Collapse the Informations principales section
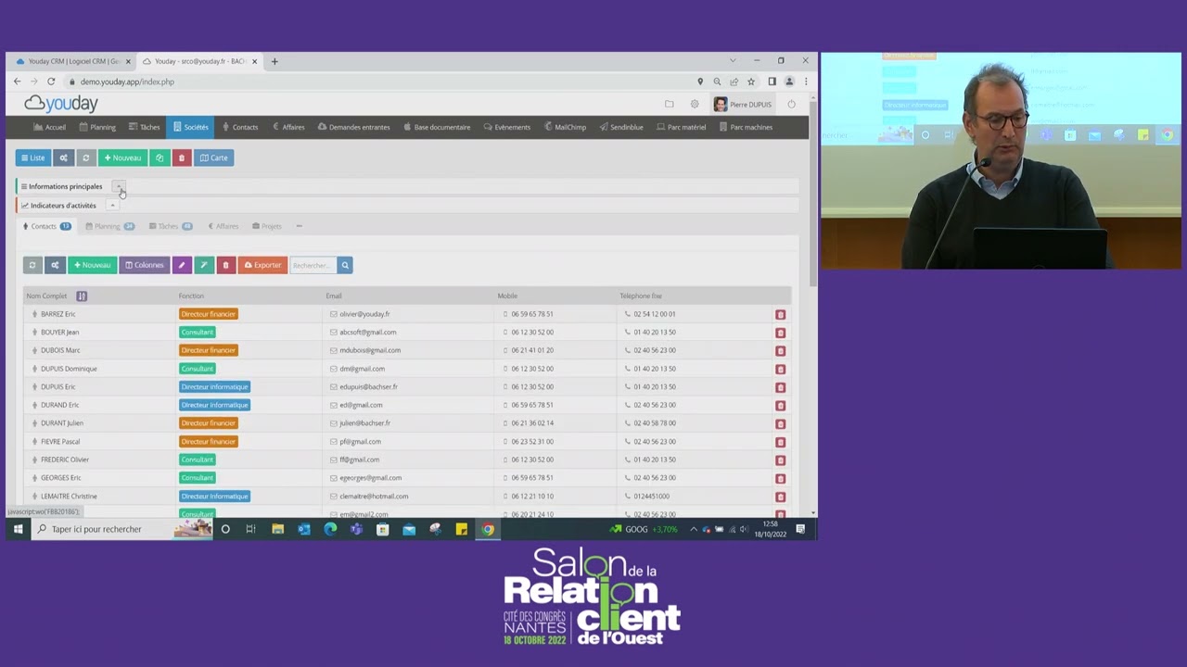This screenshot has height=667, width=1187. pos(118,186)
